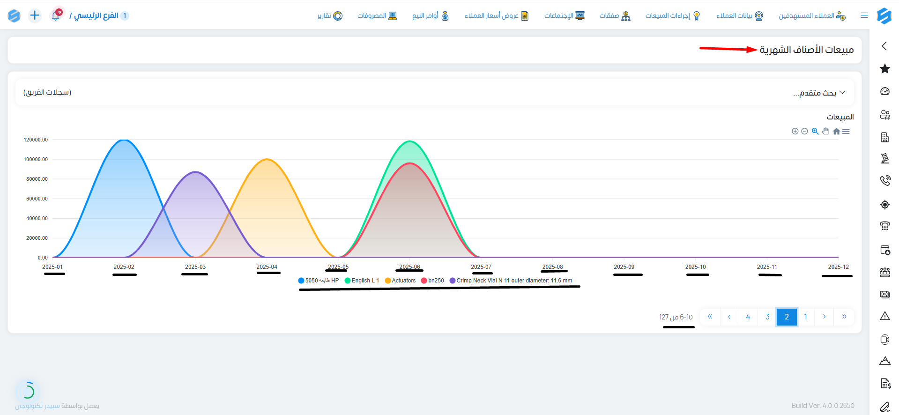Go to pagination page 4
The height and width of the screenshot is (415, 899).
748,317
